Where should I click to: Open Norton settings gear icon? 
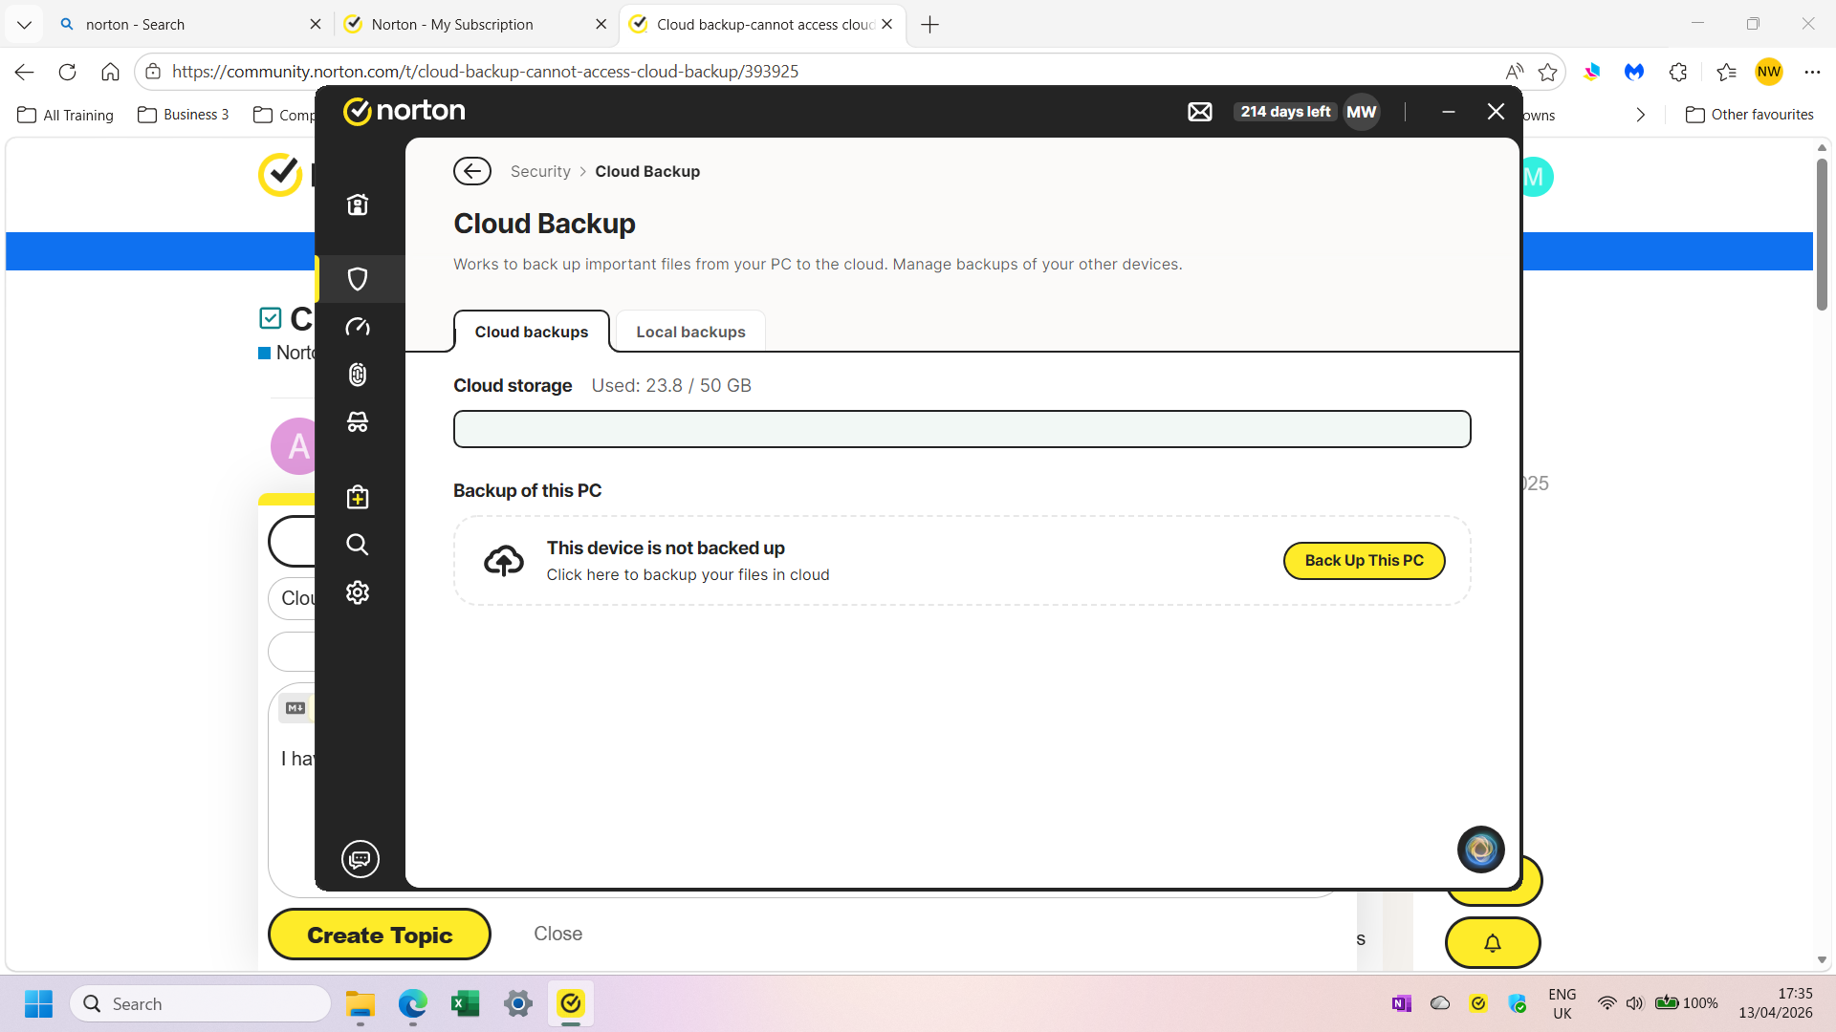(x=358, y=592)
